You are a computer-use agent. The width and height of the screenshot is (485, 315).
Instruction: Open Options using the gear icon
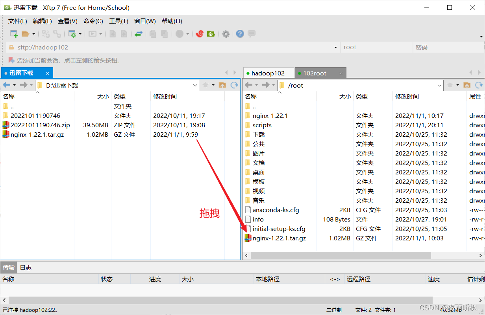click(226, 34)
